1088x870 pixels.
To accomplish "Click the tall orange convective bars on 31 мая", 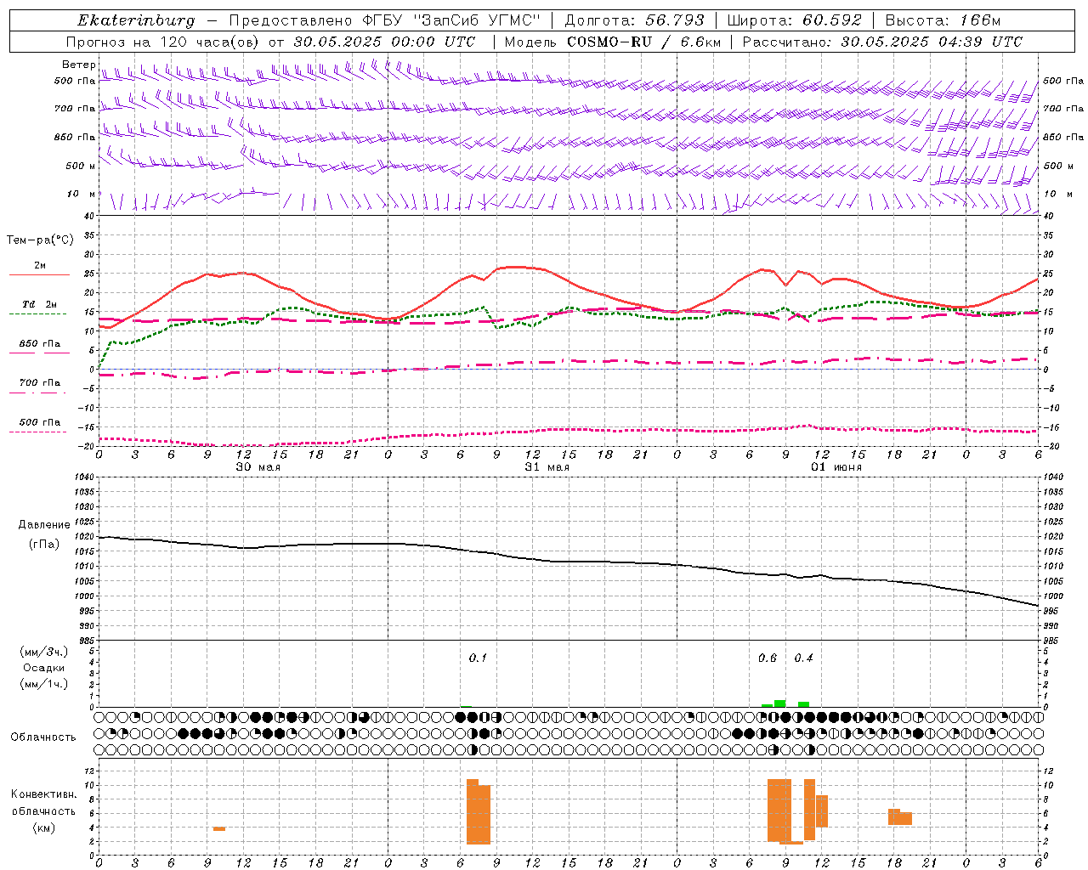I will click(x=479, y=811).
